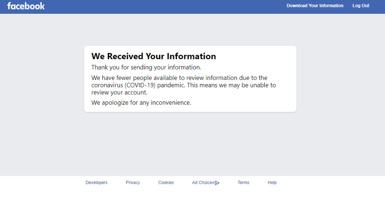
Task: Open Download Your Information
Action: [315, 6]
